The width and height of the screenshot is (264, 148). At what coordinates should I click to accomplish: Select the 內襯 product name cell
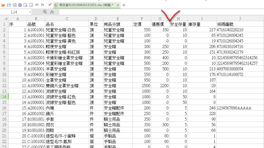tap(67, 108)
